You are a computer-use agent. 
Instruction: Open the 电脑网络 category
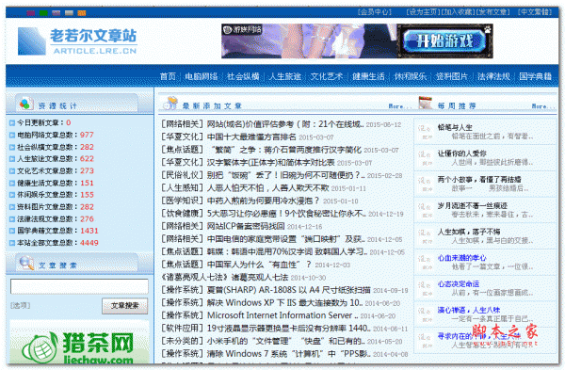click(202, 76)
